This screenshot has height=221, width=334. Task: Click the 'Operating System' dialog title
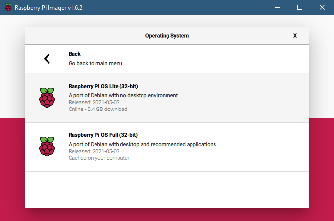point(167,36)
